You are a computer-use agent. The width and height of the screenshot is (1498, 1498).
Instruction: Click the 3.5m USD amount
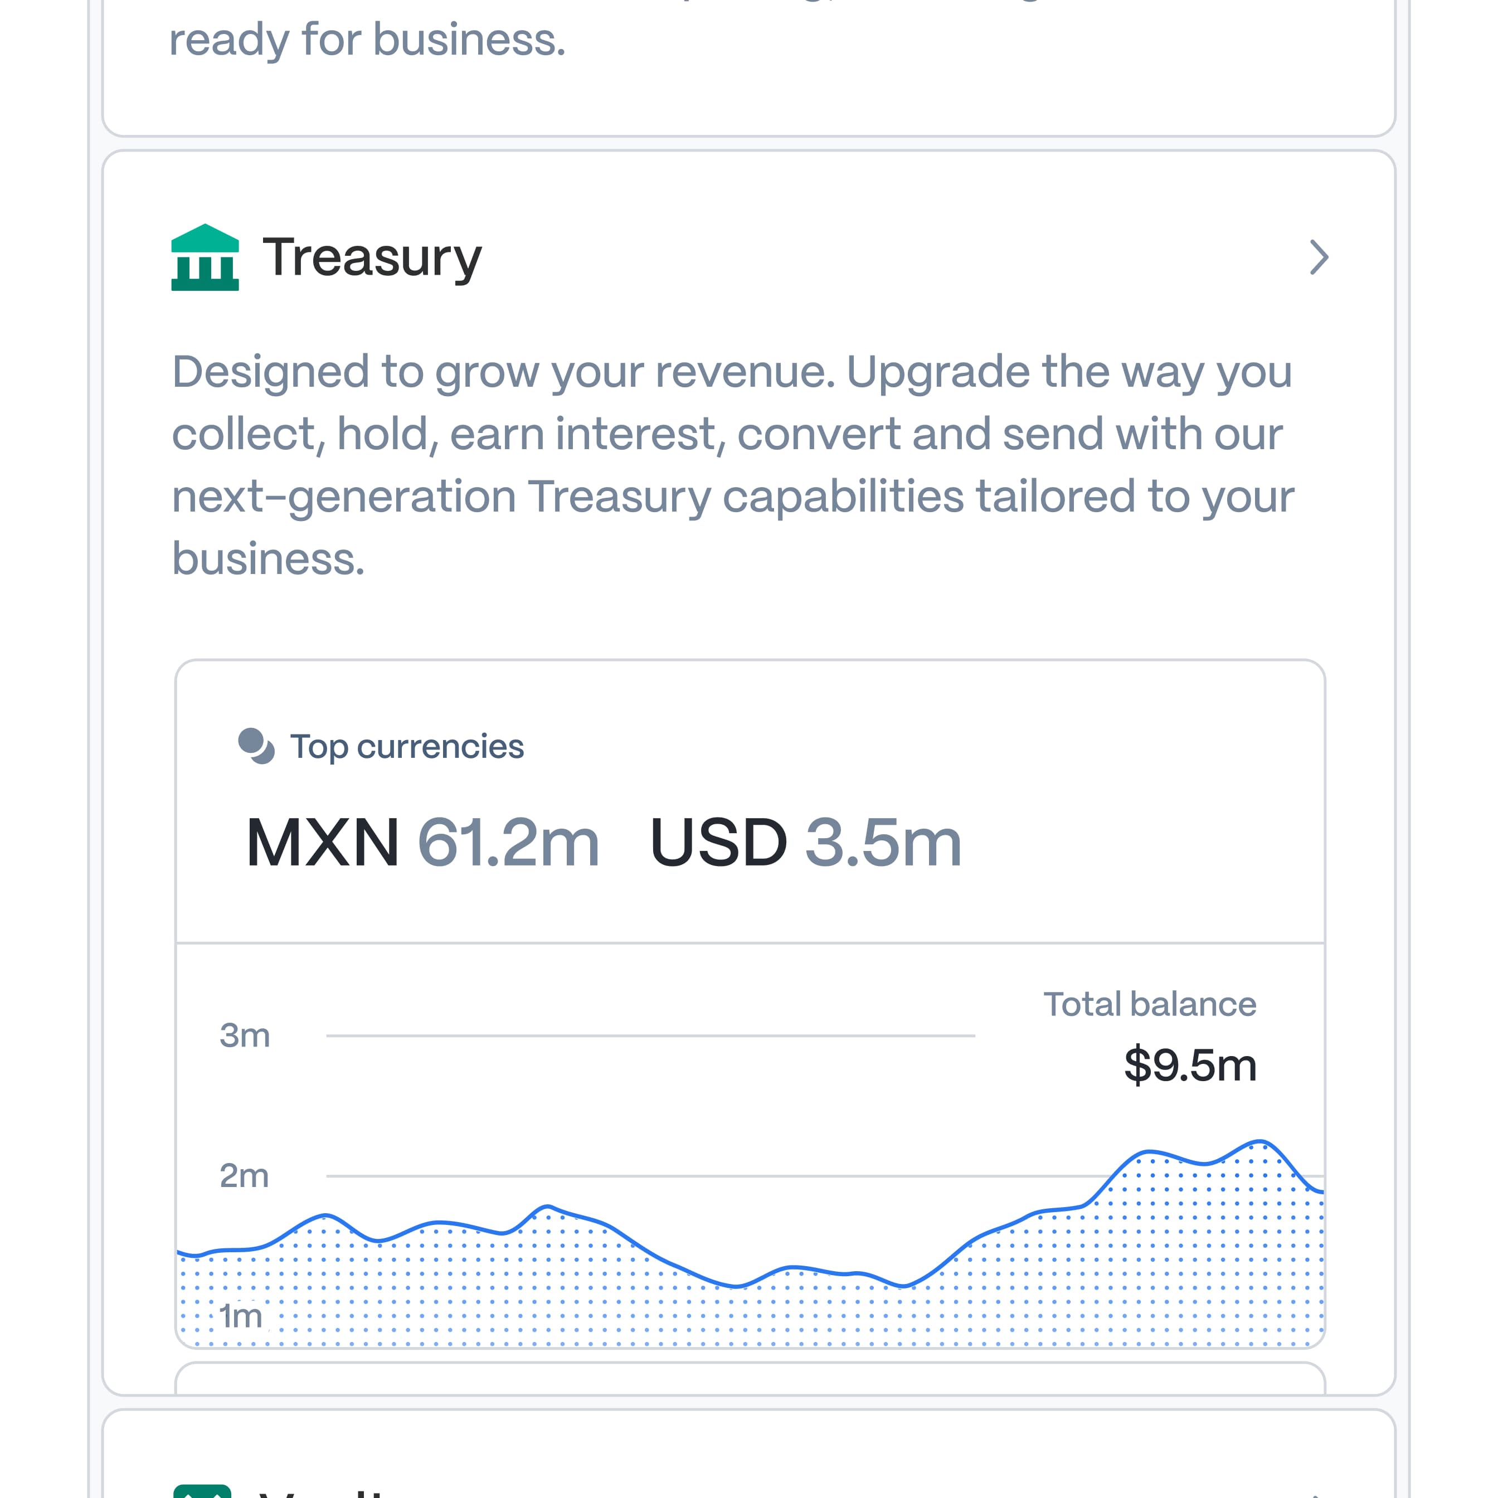coord(884,843)
